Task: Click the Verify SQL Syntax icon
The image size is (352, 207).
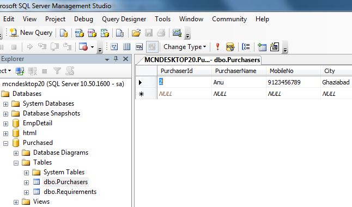Action: coord(230,47)
